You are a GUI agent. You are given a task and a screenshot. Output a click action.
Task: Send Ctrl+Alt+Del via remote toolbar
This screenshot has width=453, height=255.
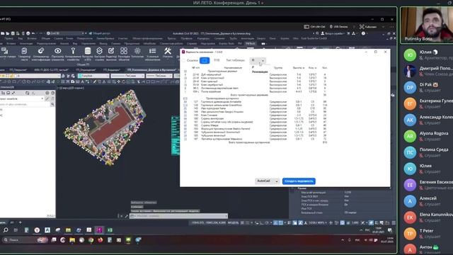coord(314,27)
